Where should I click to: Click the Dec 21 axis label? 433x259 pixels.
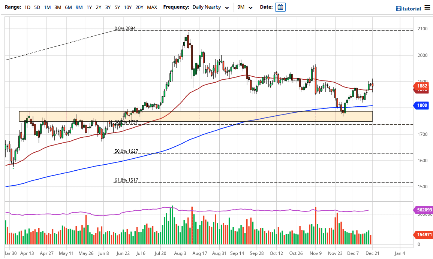click(373, 253)
